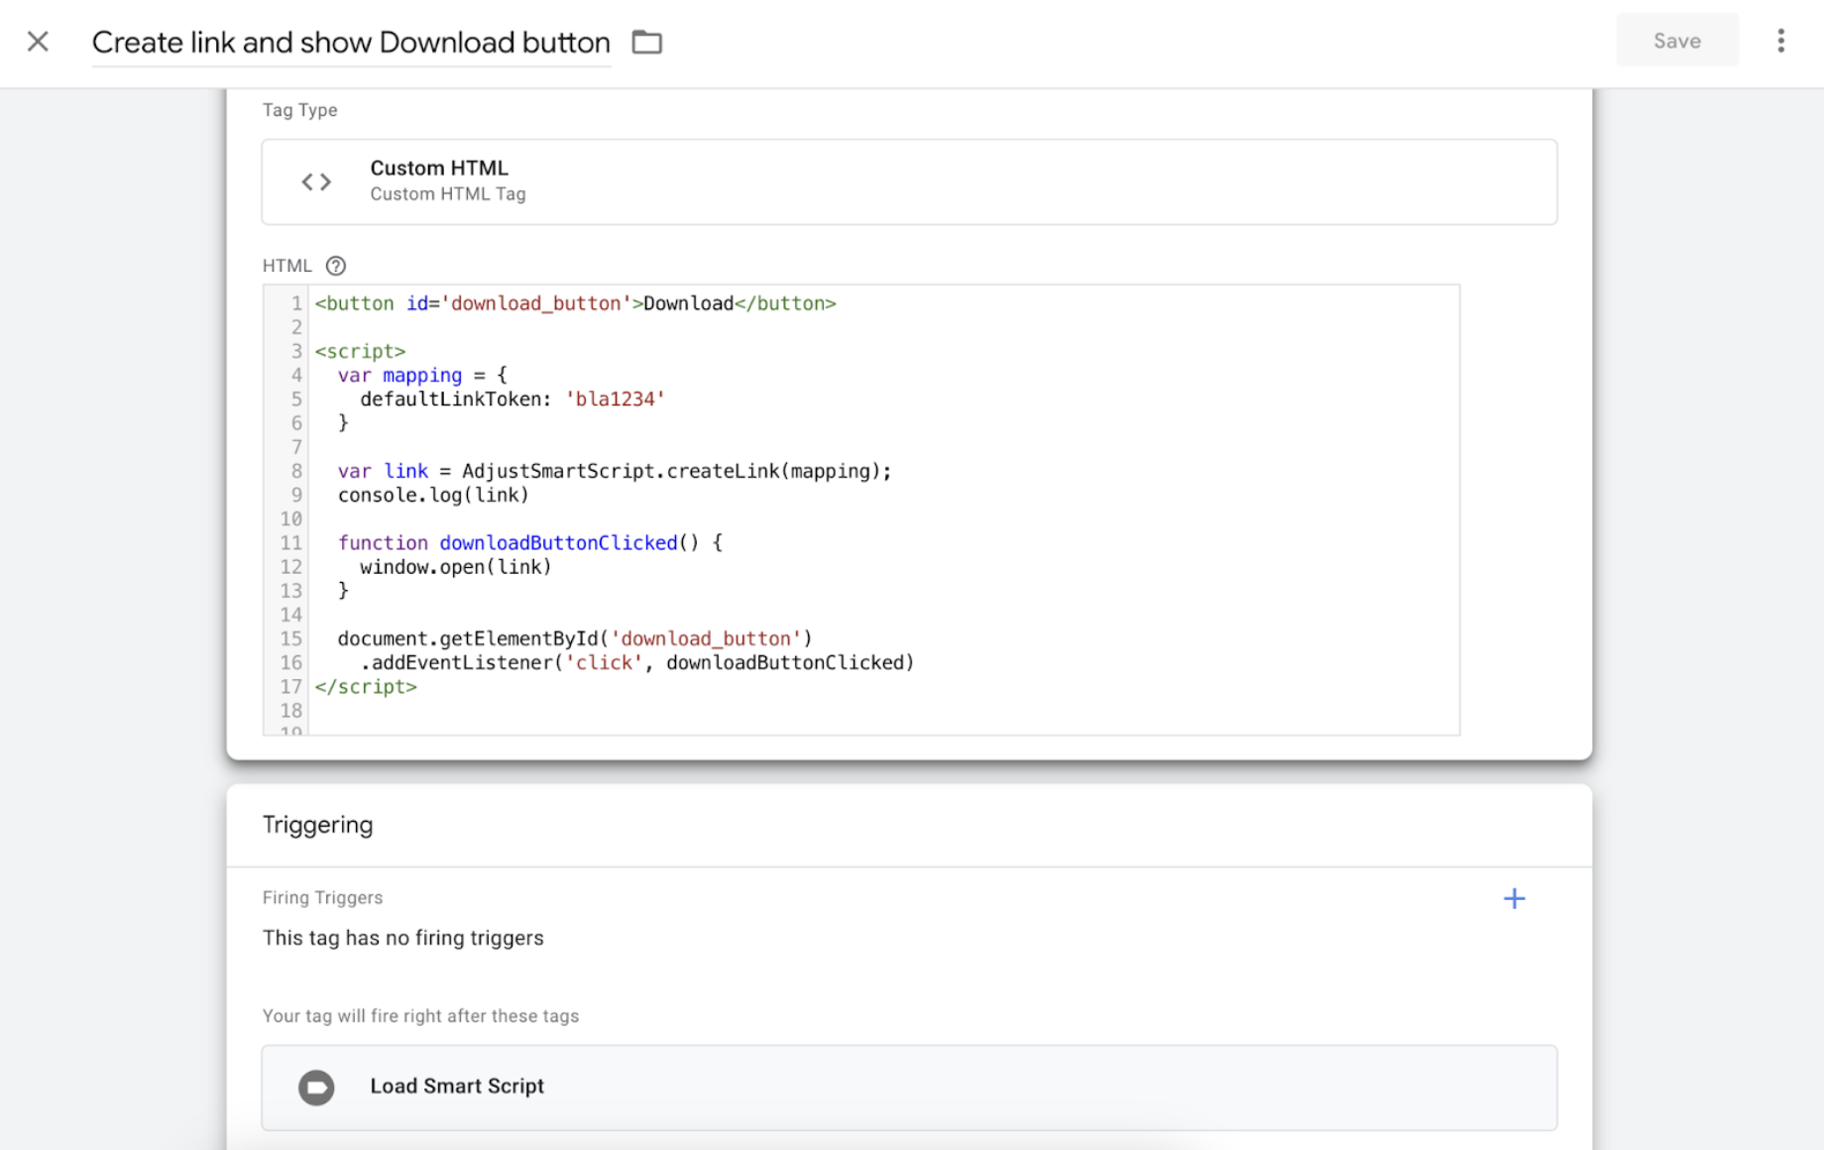Screen dimensions: 1824x1150
Task: Add a firing trigger with the plus icon
Action: point(1514,898)
